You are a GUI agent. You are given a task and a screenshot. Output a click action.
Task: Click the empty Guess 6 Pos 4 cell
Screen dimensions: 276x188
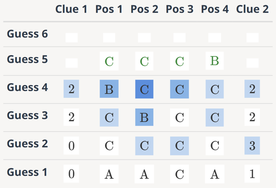coord(214,38)
